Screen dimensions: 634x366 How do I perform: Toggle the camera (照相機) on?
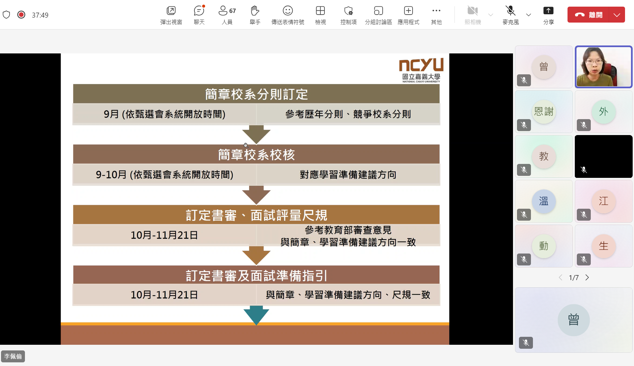click(472, 15)
